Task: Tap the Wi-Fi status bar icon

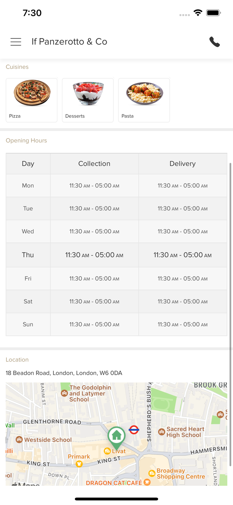Action: (x=198, y=13)
